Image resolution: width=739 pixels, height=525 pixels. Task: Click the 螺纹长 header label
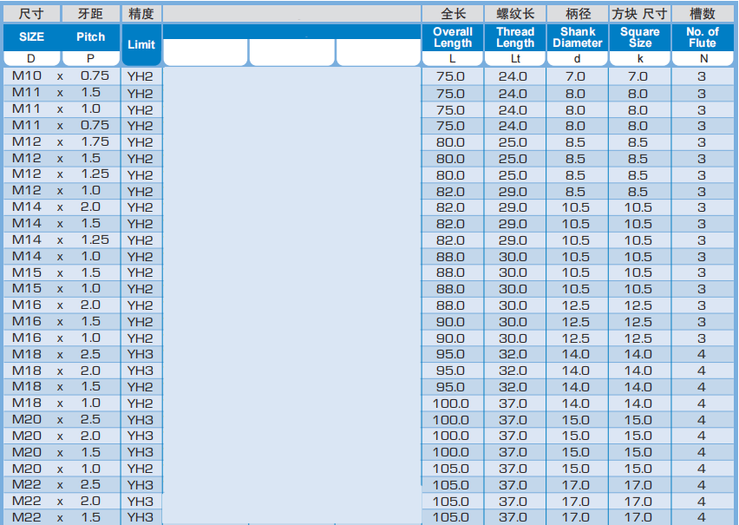tap(515, 14)
